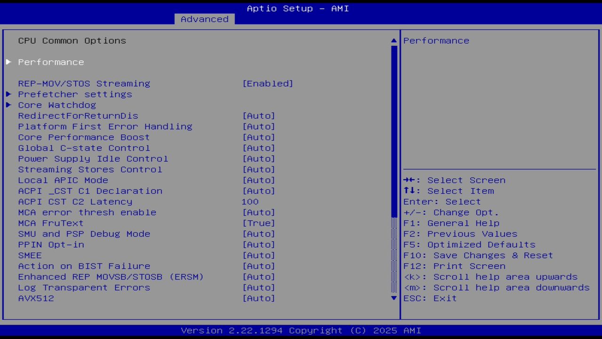This screenshot has width=602, height=339.
Task: Open the Performance submenu
Action: tap(51, 62)
